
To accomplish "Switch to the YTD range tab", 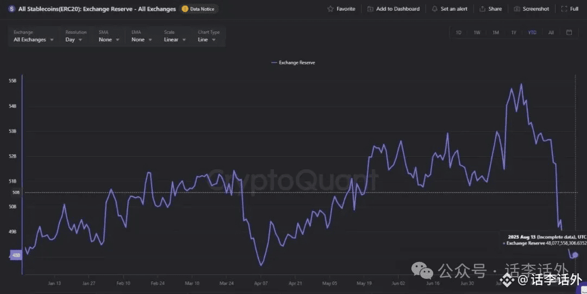I will [532, 33].
